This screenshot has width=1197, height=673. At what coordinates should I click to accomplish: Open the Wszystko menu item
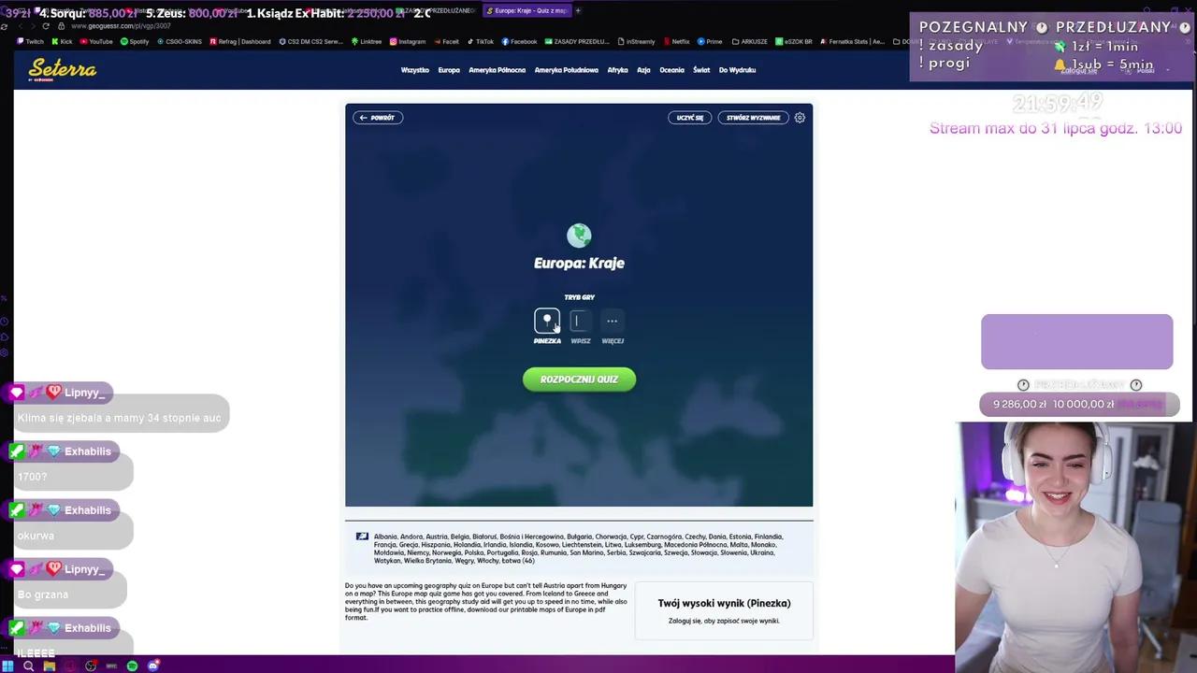(x=415, y=70)
